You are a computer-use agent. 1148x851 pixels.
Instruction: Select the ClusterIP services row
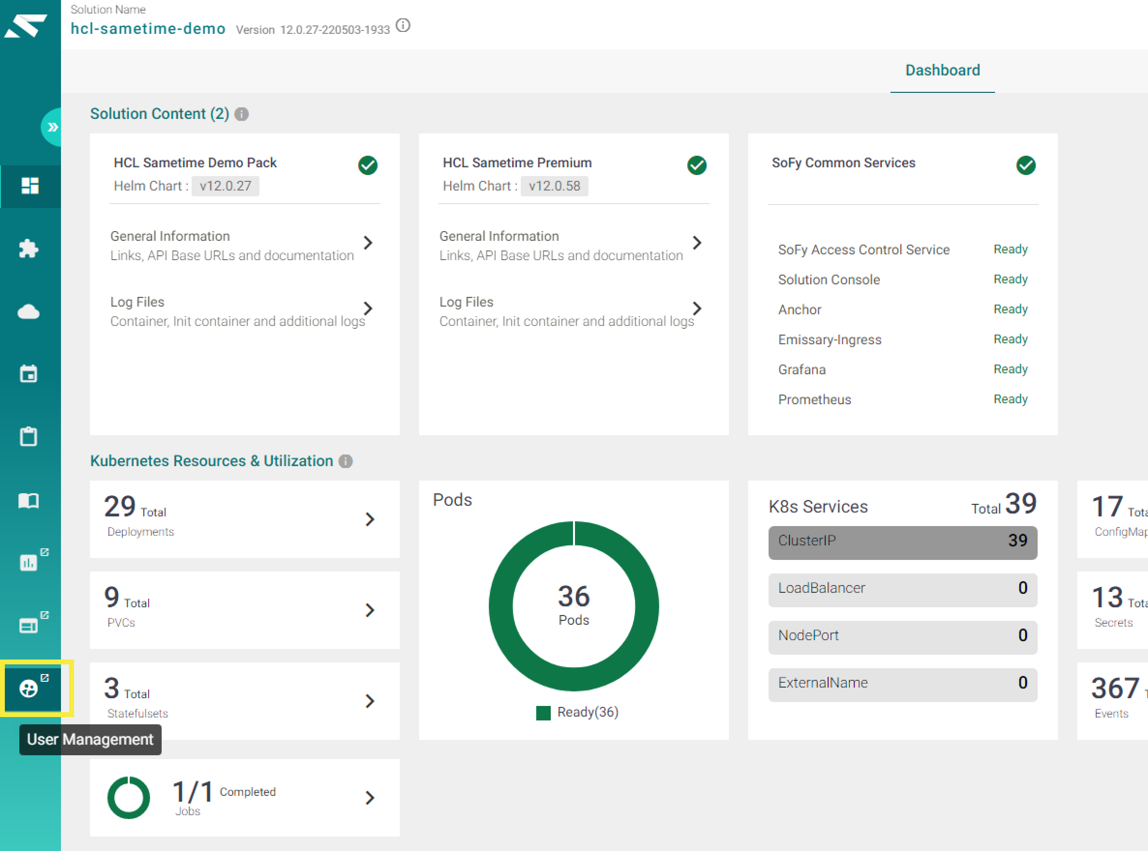(903, 542)
